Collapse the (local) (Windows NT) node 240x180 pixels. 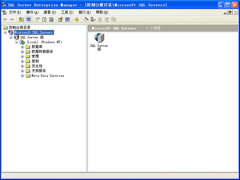point(17,42)
